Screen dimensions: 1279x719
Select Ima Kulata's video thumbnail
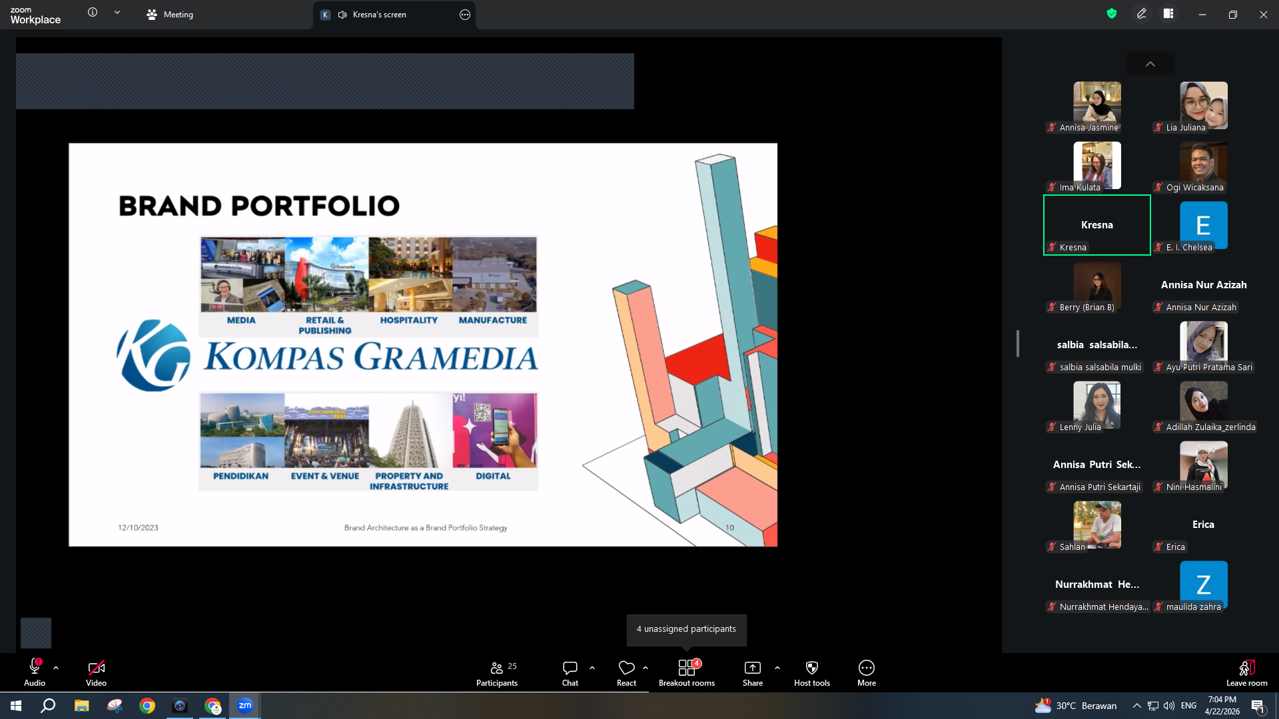[1097, 165]
